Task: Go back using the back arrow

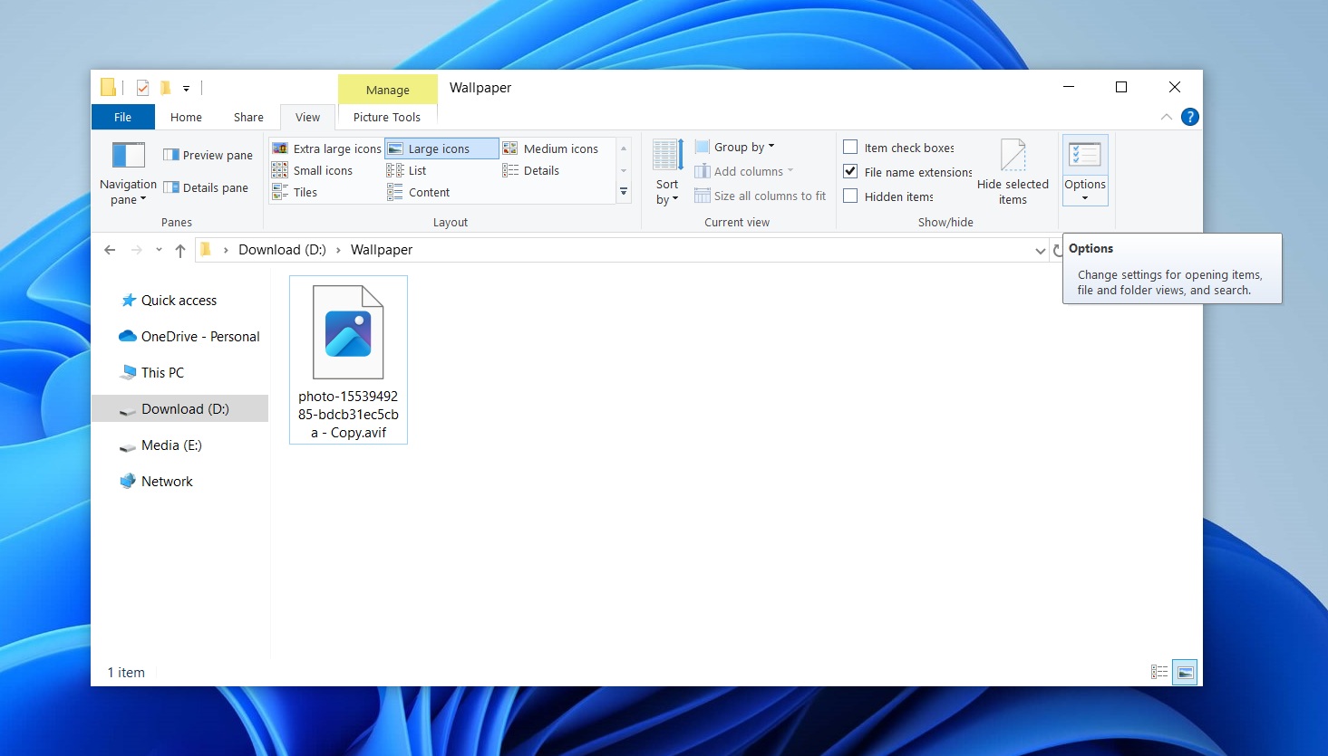Action: pyautogui.click(x=110, y=250)
